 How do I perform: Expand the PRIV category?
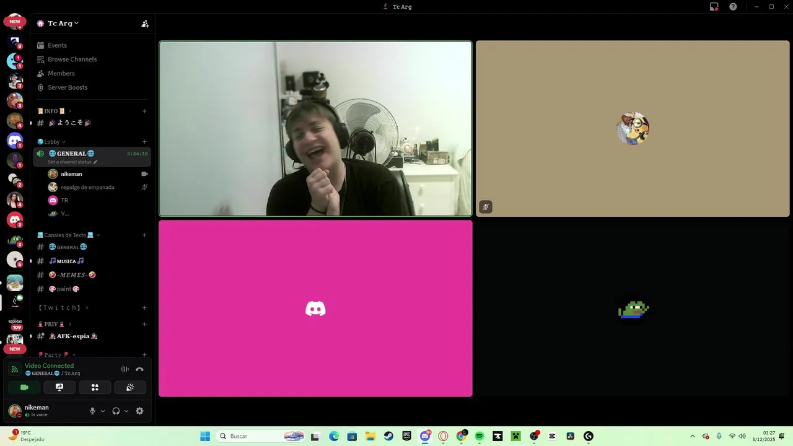pos(55,324)
